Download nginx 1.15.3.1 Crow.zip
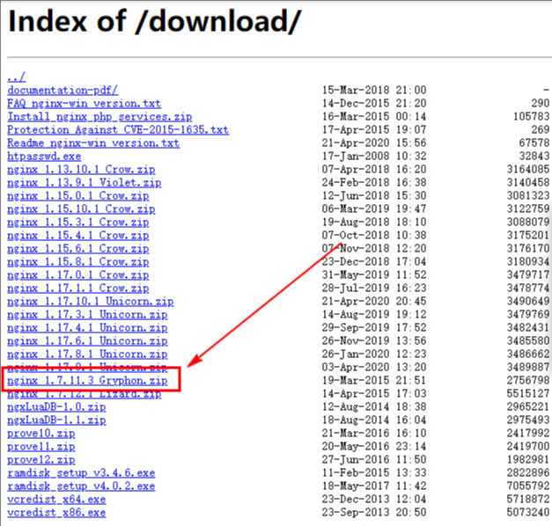Screen dimensions: 552x526 pos(78,223)
